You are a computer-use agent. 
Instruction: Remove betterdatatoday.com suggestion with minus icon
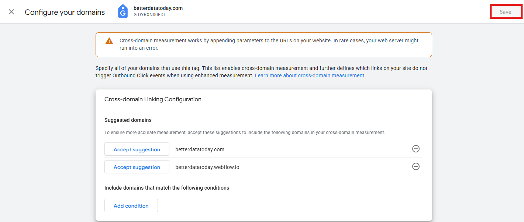[416, 149]
